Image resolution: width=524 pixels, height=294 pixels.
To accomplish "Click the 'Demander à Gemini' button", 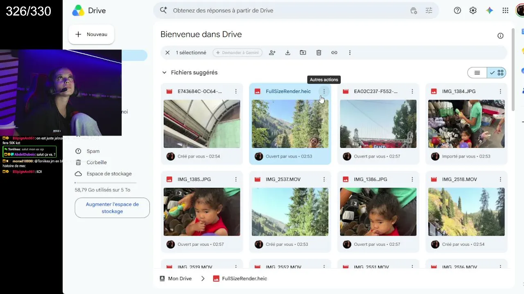I will pyautogui.click(x=237, y=53).
